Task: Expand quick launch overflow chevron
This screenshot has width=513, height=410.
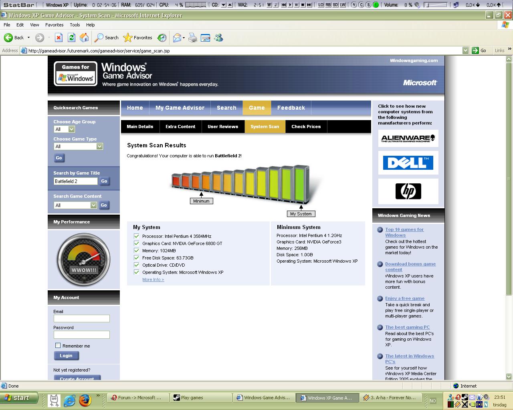Action: point(98,396)
